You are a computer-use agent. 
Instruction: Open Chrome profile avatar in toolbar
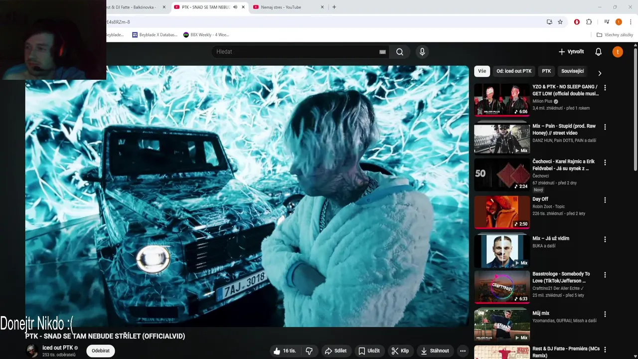point(619,22)
